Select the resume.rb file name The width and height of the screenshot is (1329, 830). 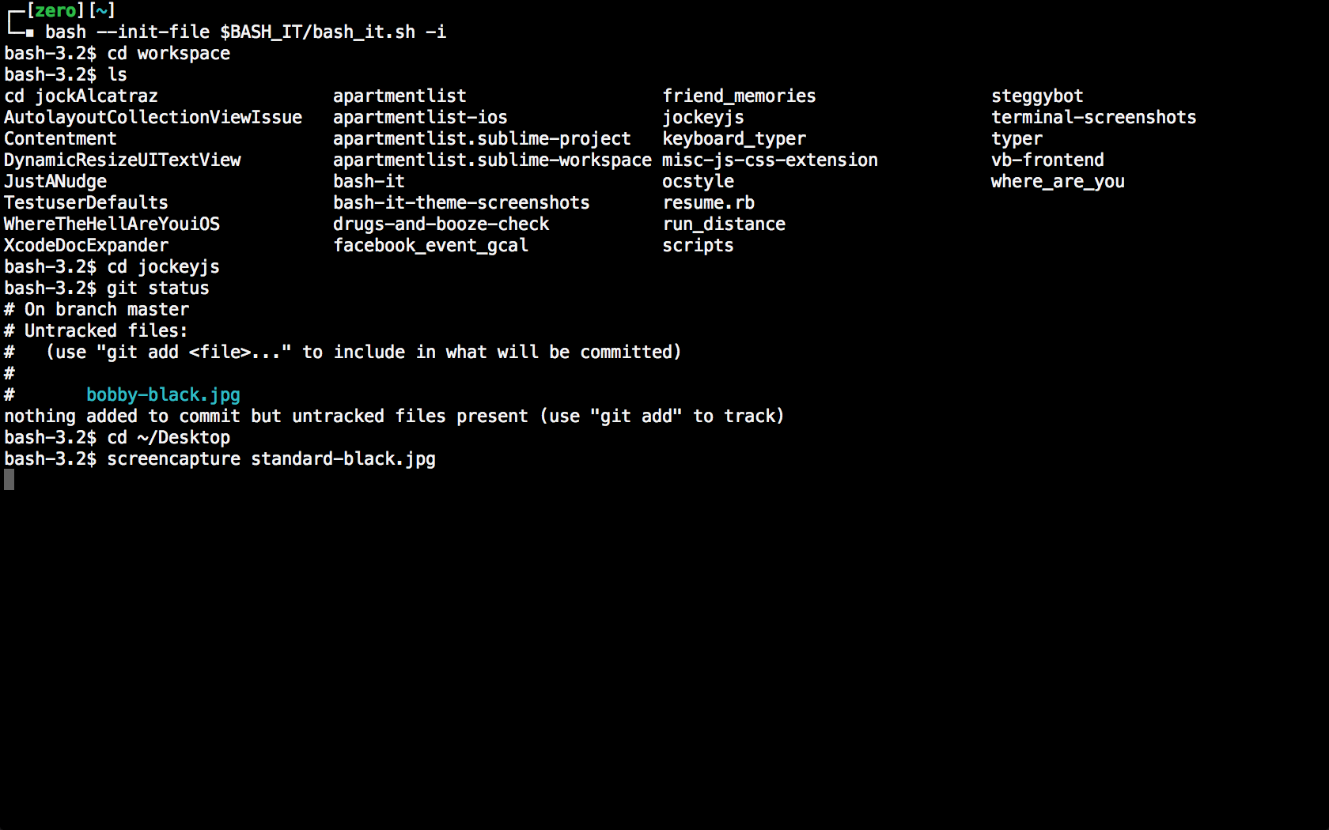708,202
